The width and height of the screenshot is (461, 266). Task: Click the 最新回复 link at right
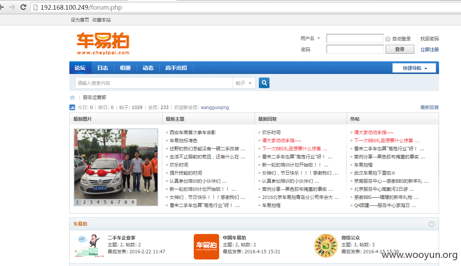[x=429, y=108]
